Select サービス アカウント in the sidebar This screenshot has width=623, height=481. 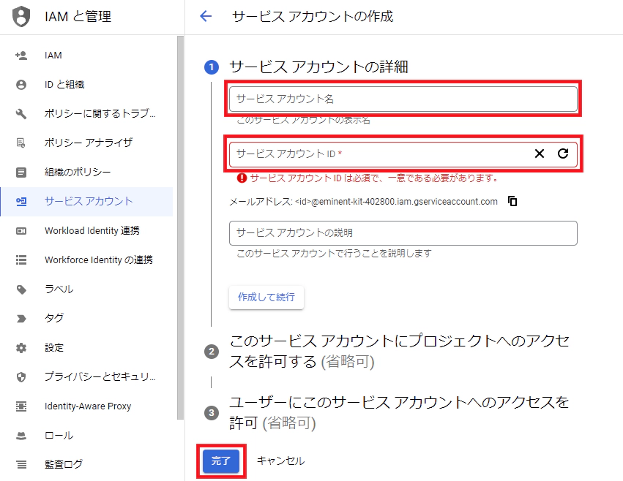[86, 202]
